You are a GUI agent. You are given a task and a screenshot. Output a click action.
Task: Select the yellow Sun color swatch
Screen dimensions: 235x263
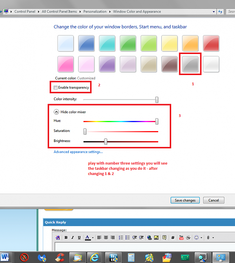pos(169,43)
